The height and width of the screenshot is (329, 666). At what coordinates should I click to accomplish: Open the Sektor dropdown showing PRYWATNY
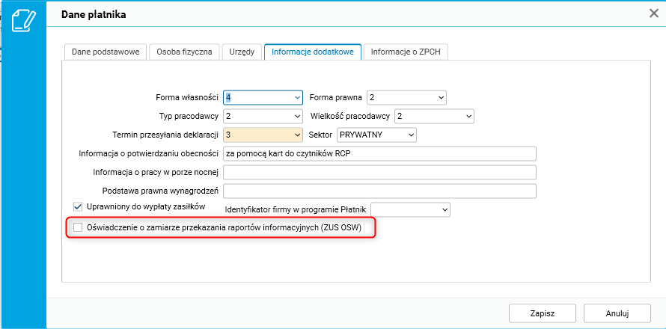tap(376, 135)
